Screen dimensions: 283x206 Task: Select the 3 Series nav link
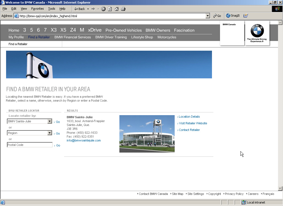[x=25, y=30]
